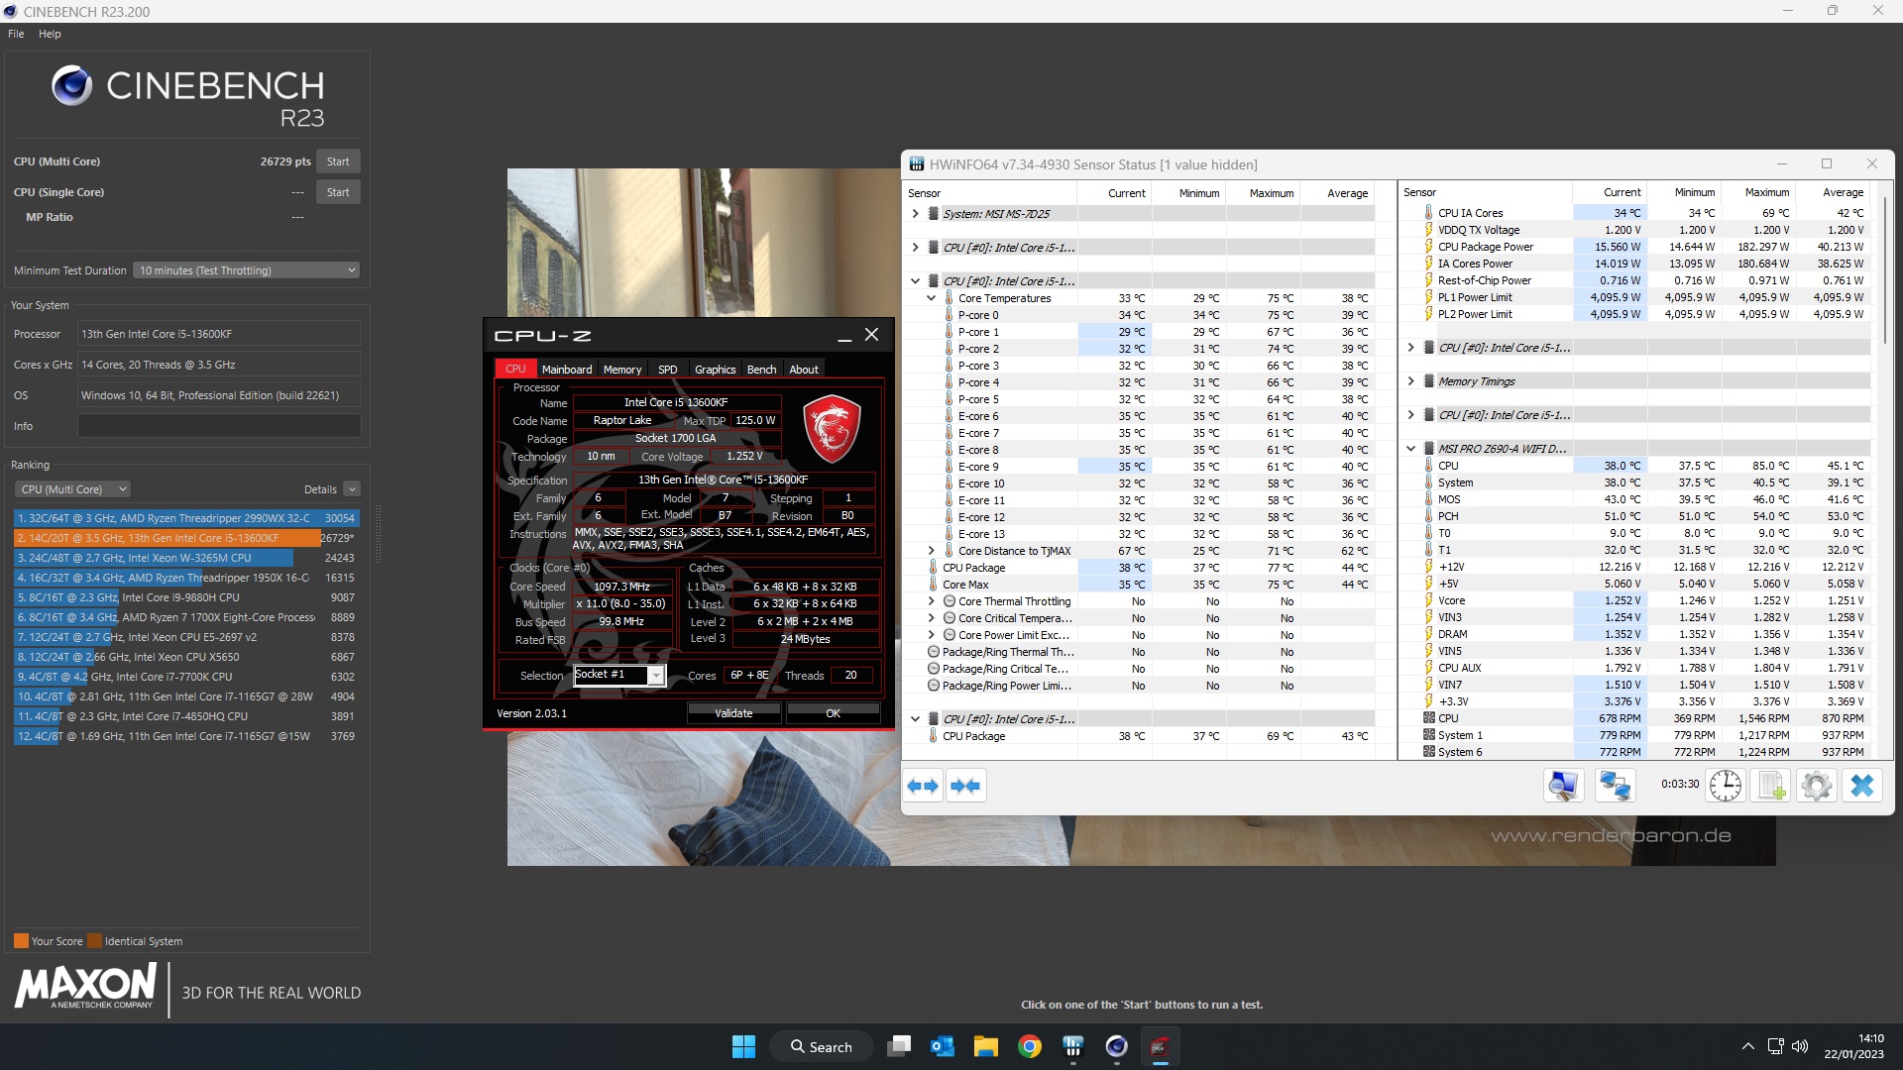Expand System: MSI MS-7D25 sensor group
Screen dimensions: 1903x1070
(915, 214)
